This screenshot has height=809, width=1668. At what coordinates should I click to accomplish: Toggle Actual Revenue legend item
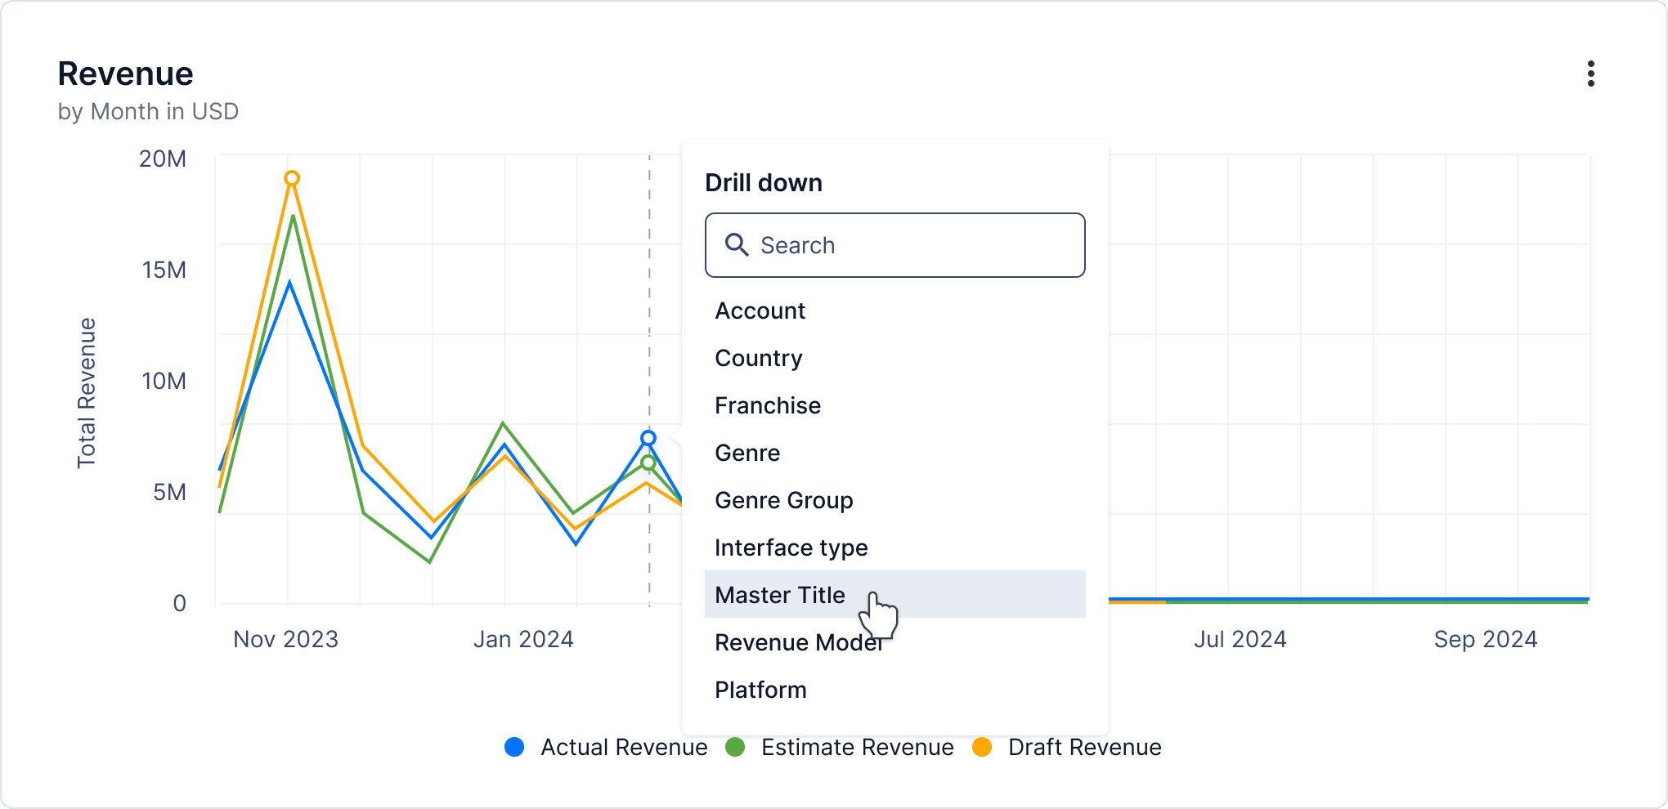[623, 747]
